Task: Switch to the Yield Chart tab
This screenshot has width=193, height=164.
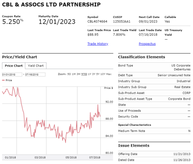Action: click(x=36, y=66)
